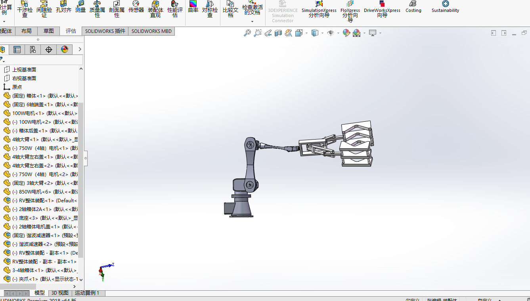Click the Edit Appearance color ball icon

tap(346, 33)
